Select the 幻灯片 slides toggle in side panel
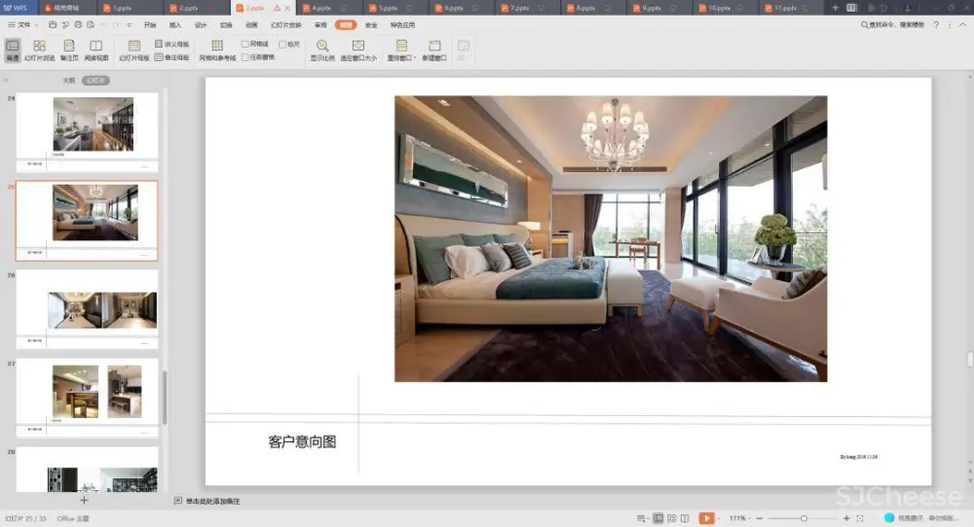The width and height of the screenshot is (974, 527). pos(95,81)
